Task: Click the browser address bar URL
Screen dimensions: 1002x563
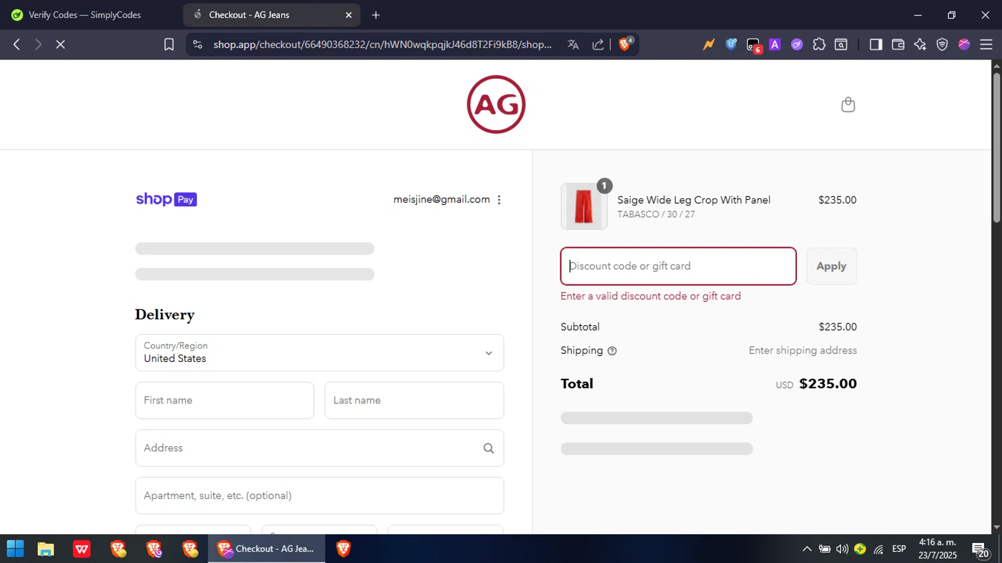Action: tap(382, 44)
